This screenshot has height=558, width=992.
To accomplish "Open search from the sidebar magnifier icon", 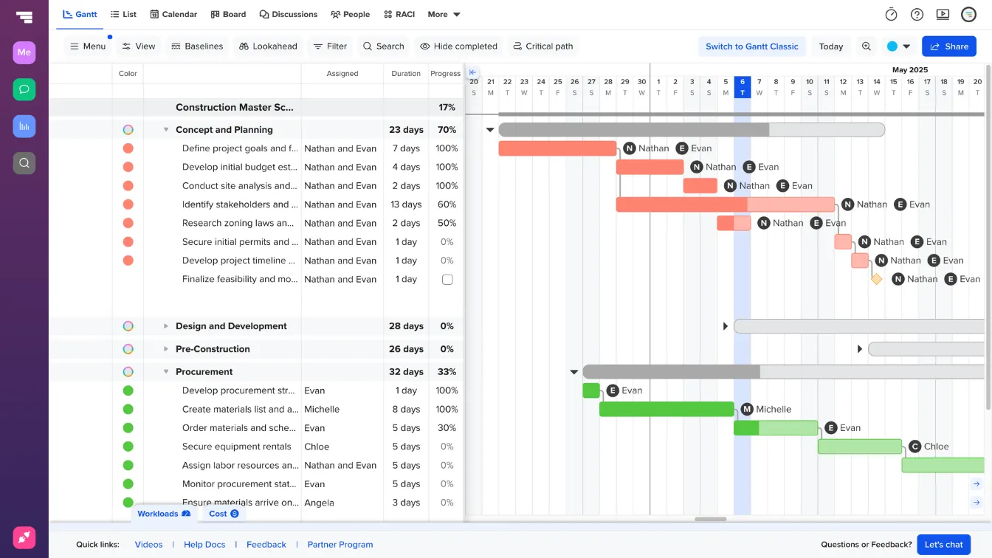I will (x=24, y=163).
